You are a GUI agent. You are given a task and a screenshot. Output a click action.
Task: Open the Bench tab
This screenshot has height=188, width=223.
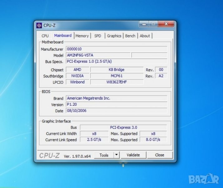[x=130, y=36]
